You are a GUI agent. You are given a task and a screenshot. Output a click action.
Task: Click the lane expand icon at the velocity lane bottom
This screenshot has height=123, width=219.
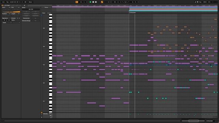[x=42, y=117]
